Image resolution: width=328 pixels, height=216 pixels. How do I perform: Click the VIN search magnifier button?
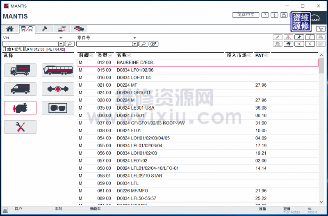coord(70,44)
